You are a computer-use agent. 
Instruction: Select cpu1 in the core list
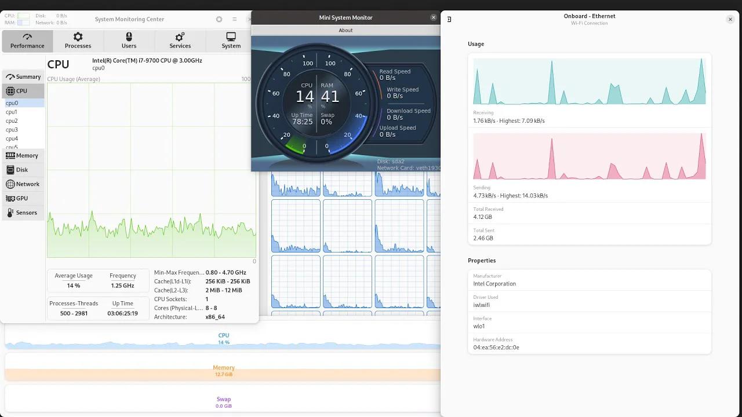tap(12, 112)
